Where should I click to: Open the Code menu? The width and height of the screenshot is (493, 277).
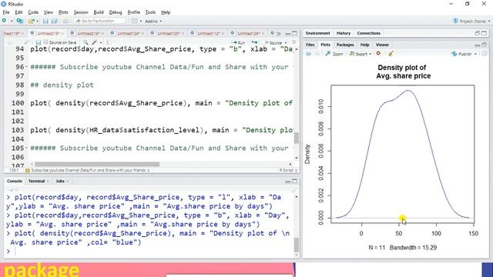pos(33,12)
